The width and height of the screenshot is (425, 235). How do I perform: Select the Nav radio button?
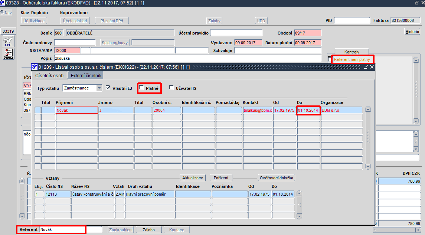tap(2, 13)
